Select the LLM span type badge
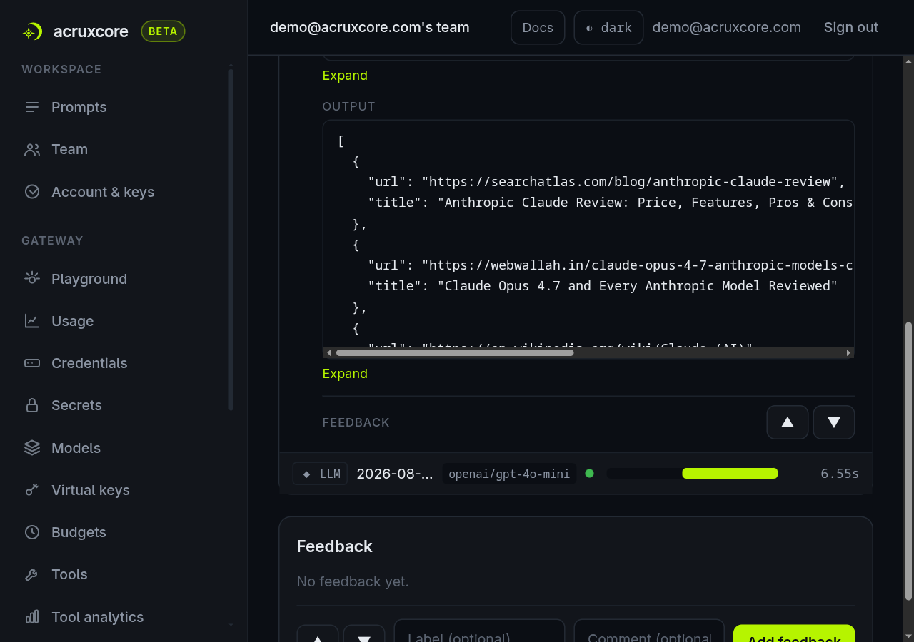Viewport: 914px width, 642px height. 320,474
